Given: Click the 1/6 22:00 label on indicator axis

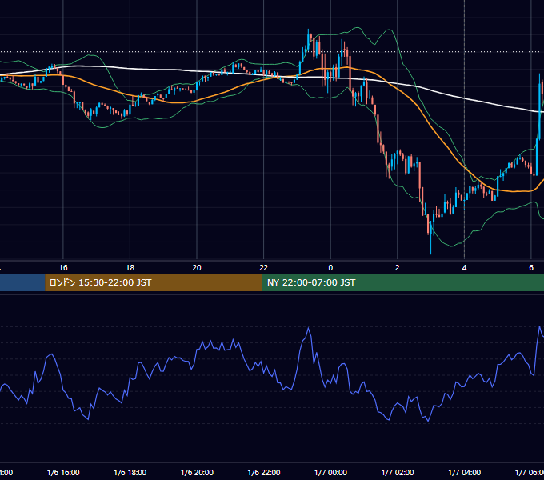Looking at the screenshot, I should click(264, 472).
